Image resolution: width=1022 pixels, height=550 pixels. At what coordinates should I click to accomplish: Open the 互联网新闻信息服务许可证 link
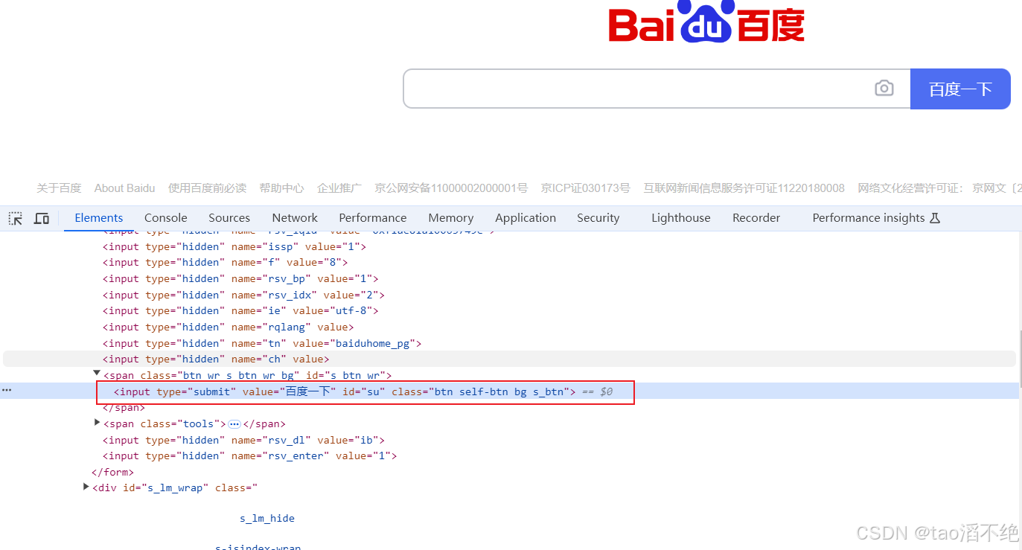pos(744,188)
